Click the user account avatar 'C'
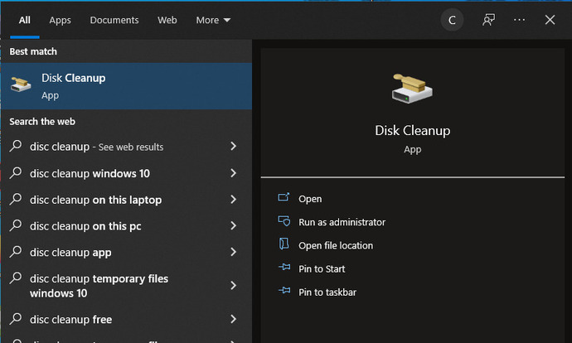 [x=452, y=20]
